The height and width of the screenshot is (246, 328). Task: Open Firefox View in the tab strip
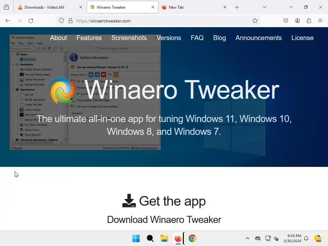(6, 7)
